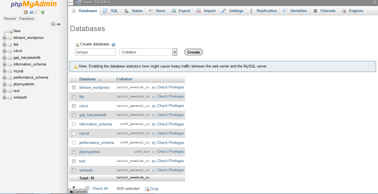Expand the information_schema tree node

tap(4, 64)
